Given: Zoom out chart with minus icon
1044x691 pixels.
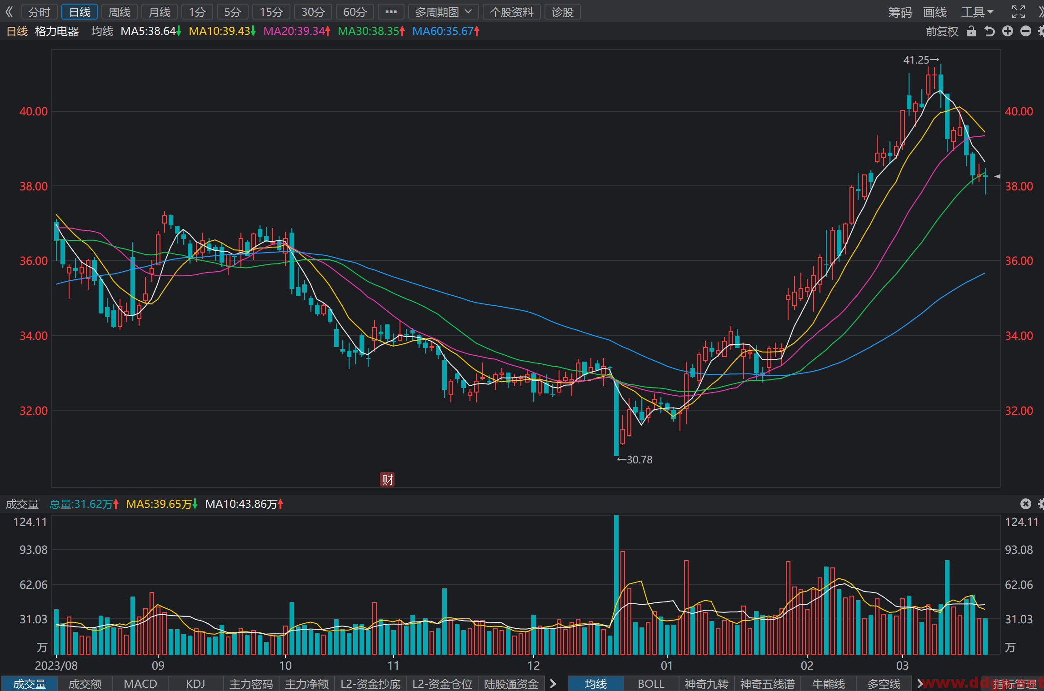Looking at the screenshot, I should (1026, 31).
